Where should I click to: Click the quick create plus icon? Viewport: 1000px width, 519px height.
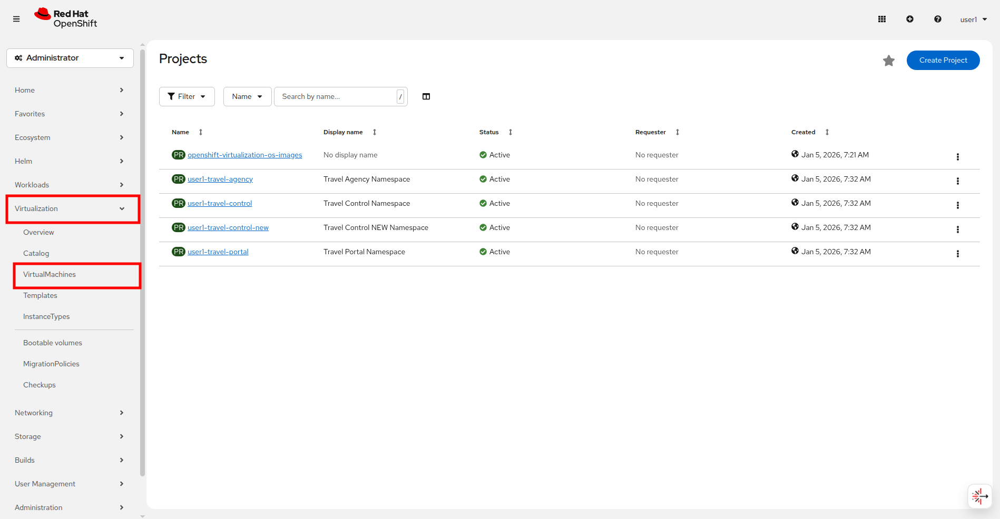[x=909, y=19]
